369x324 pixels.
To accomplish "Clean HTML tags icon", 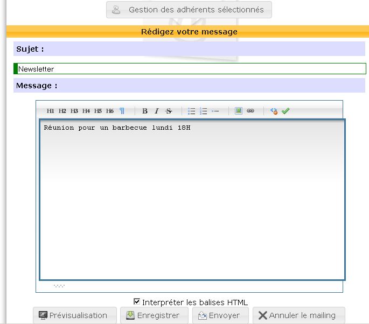I will (274, 111).
